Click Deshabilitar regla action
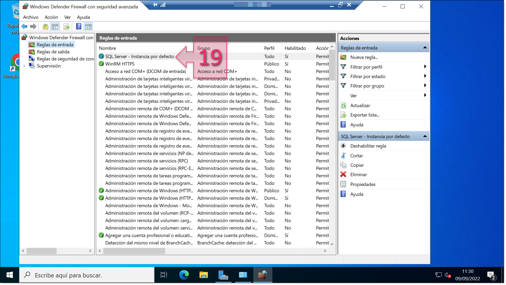The image size is (506, 285). tap(368, 146)
